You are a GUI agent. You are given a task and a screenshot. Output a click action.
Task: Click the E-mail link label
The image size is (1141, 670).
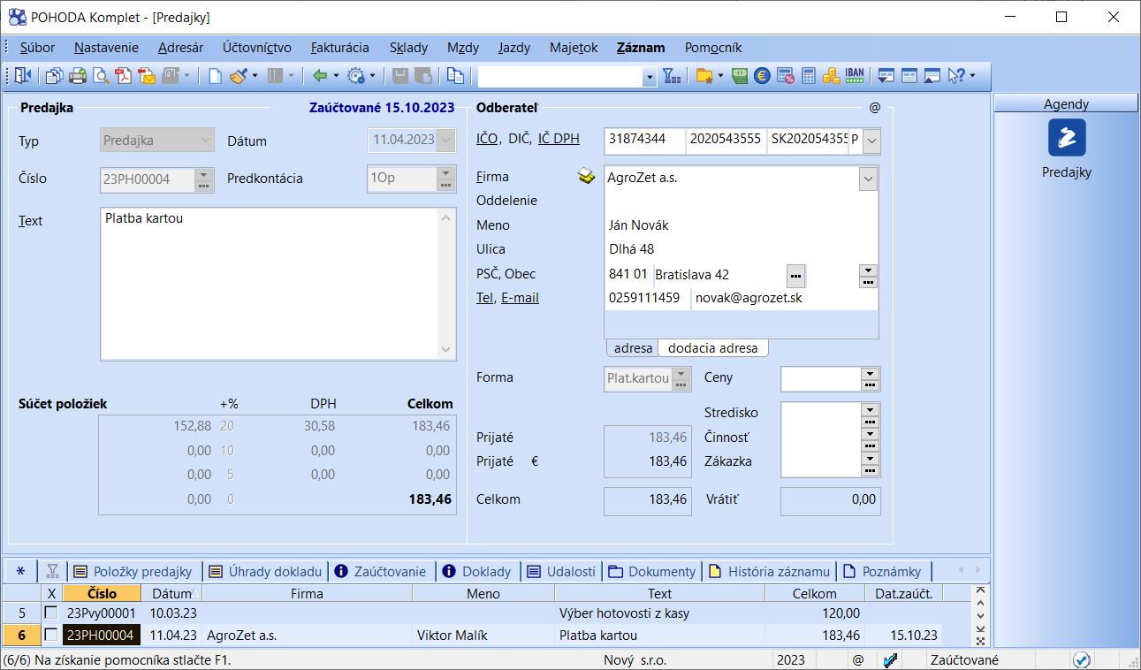coord(520,298)
